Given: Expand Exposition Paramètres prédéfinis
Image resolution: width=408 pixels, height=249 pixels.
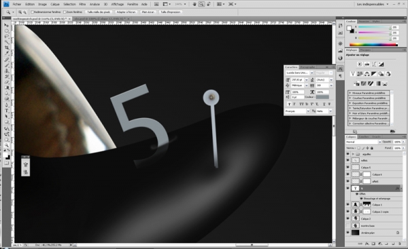Looking at the screenshot, I should (x=350, y=103).
